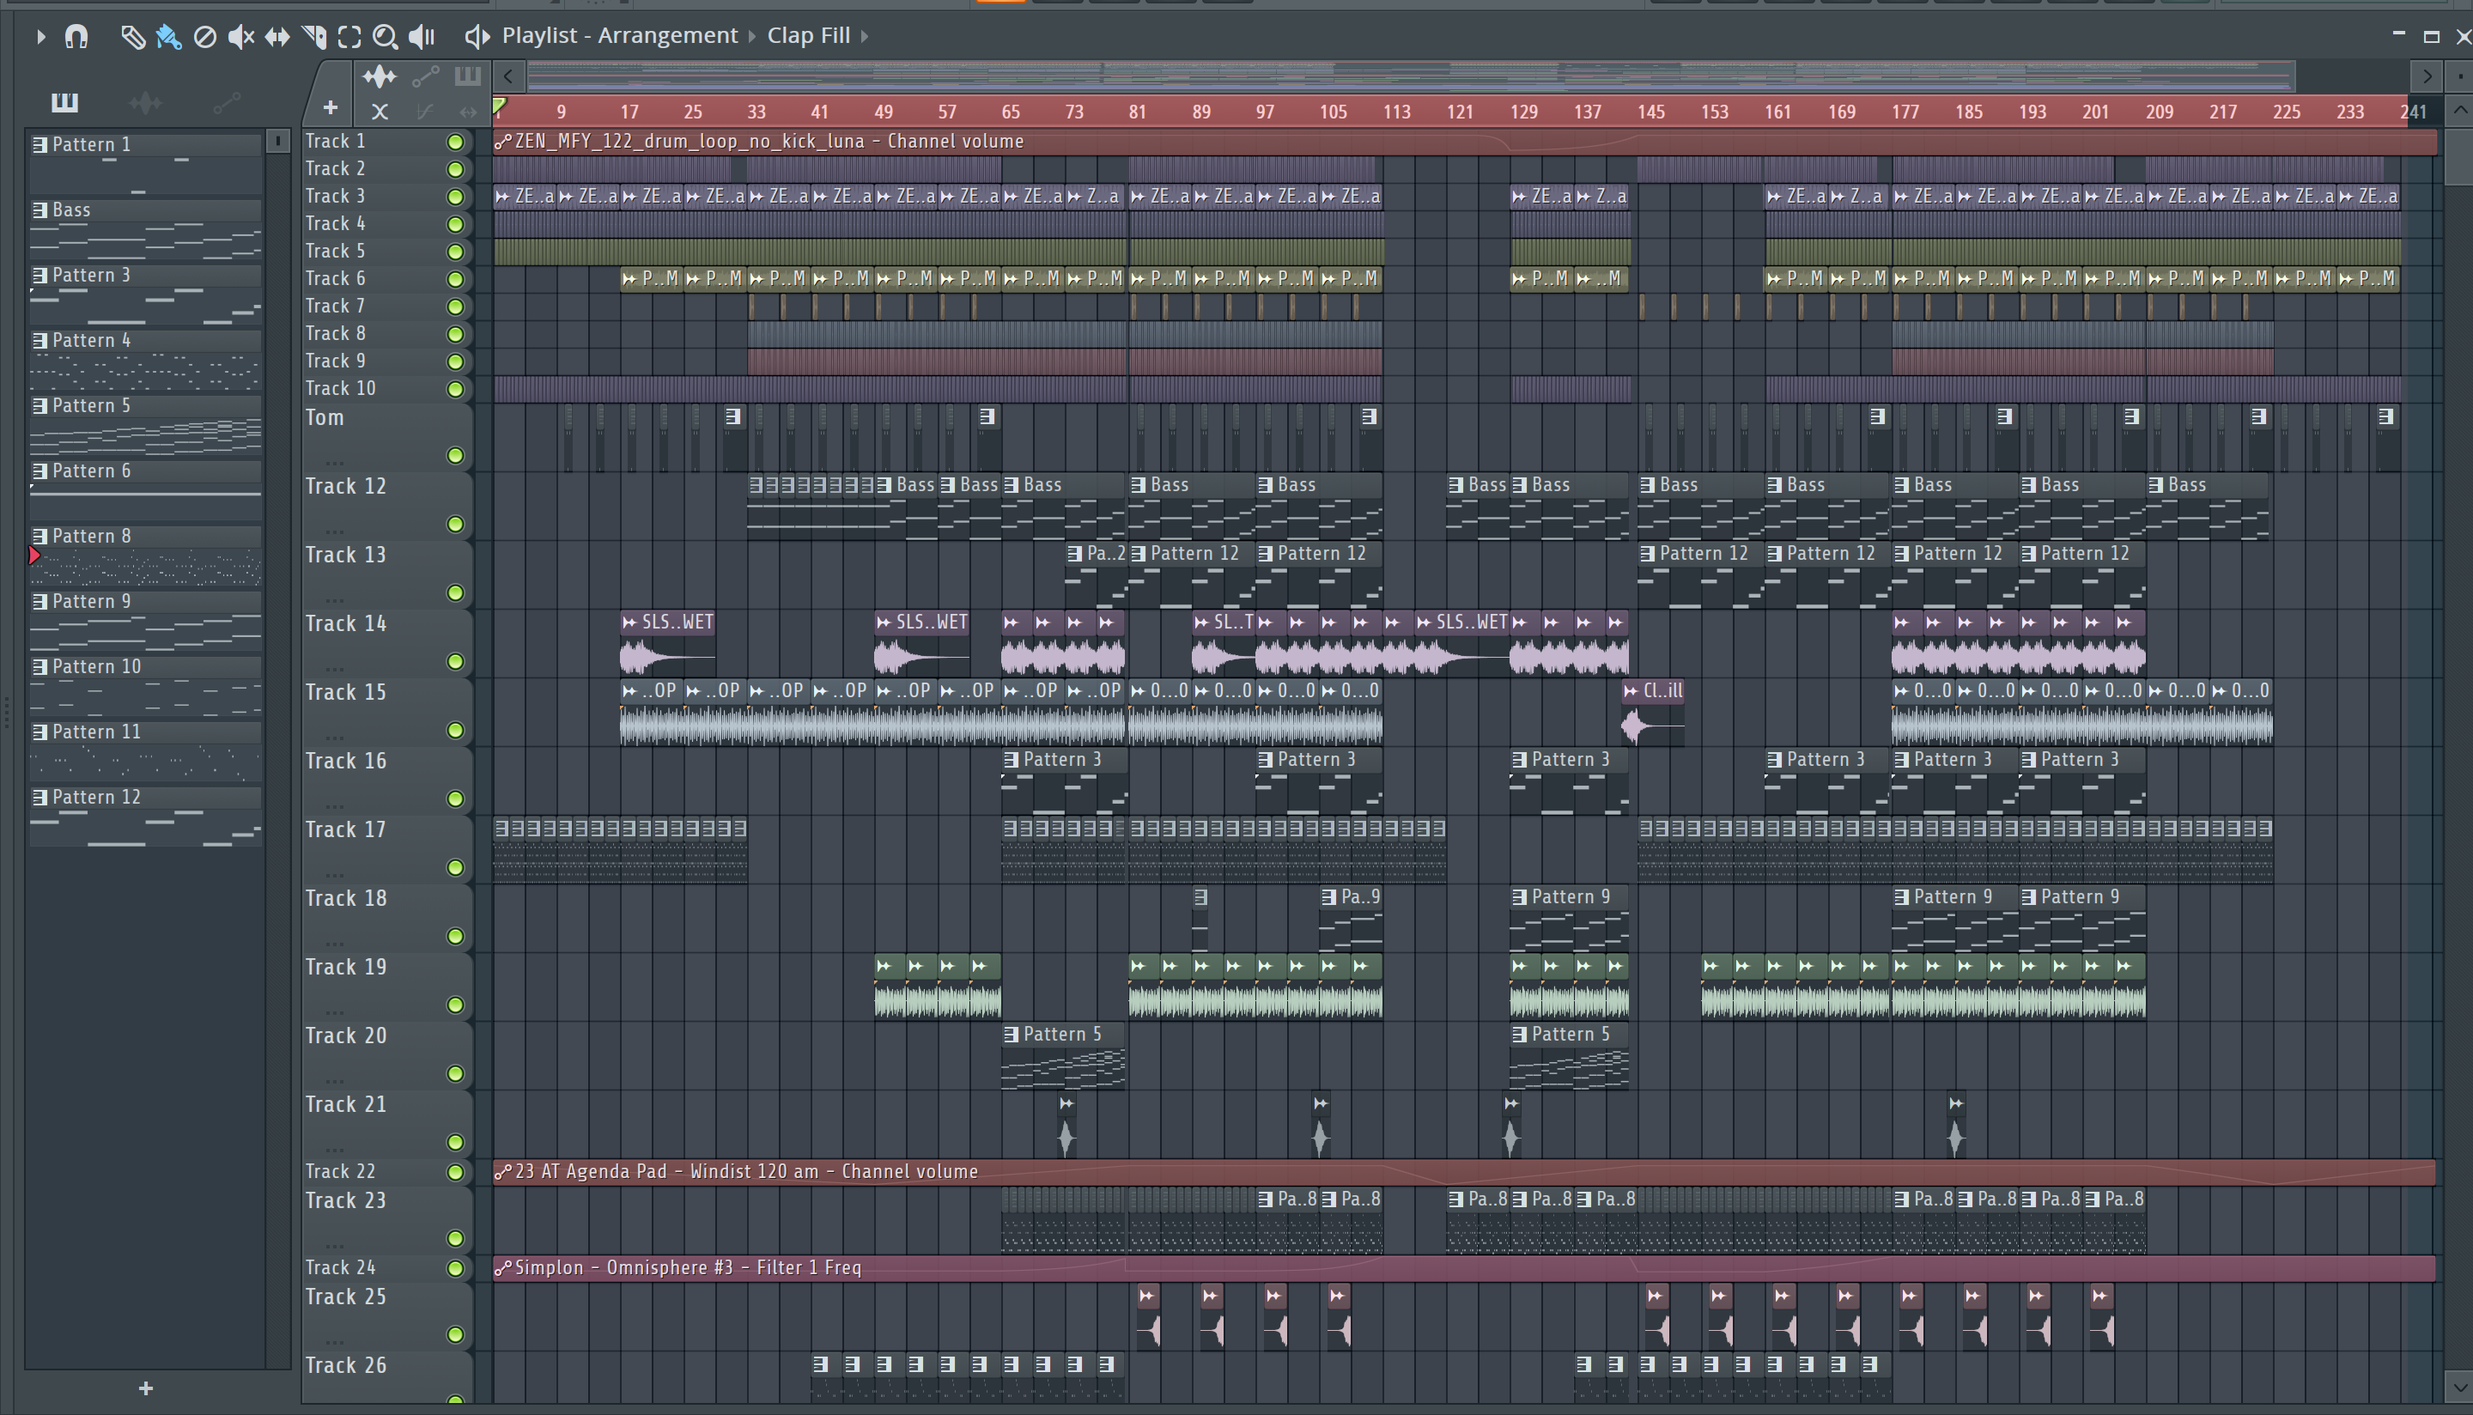The width and height of the screenshot is (2473, 1415).
Task: Select the Select marquee tool
Action: point(349,37)
